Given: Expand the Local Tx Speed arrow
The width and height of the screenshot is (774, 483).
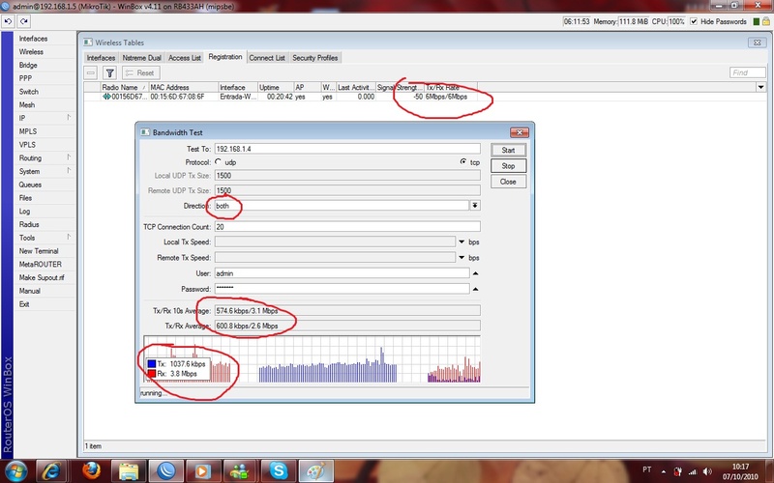Looking at the screenshot, I should pyautogui.click(x=461, y=242).
